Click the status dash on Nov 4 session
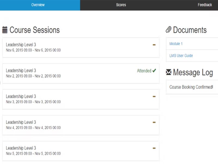The width and height of the screenshot is (218, 164). (154, 122)
